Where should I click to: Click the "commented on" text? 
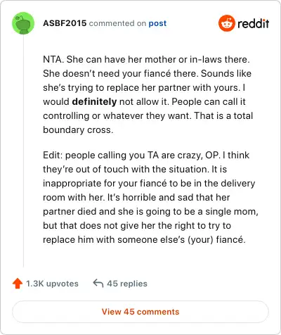[117, 23]
